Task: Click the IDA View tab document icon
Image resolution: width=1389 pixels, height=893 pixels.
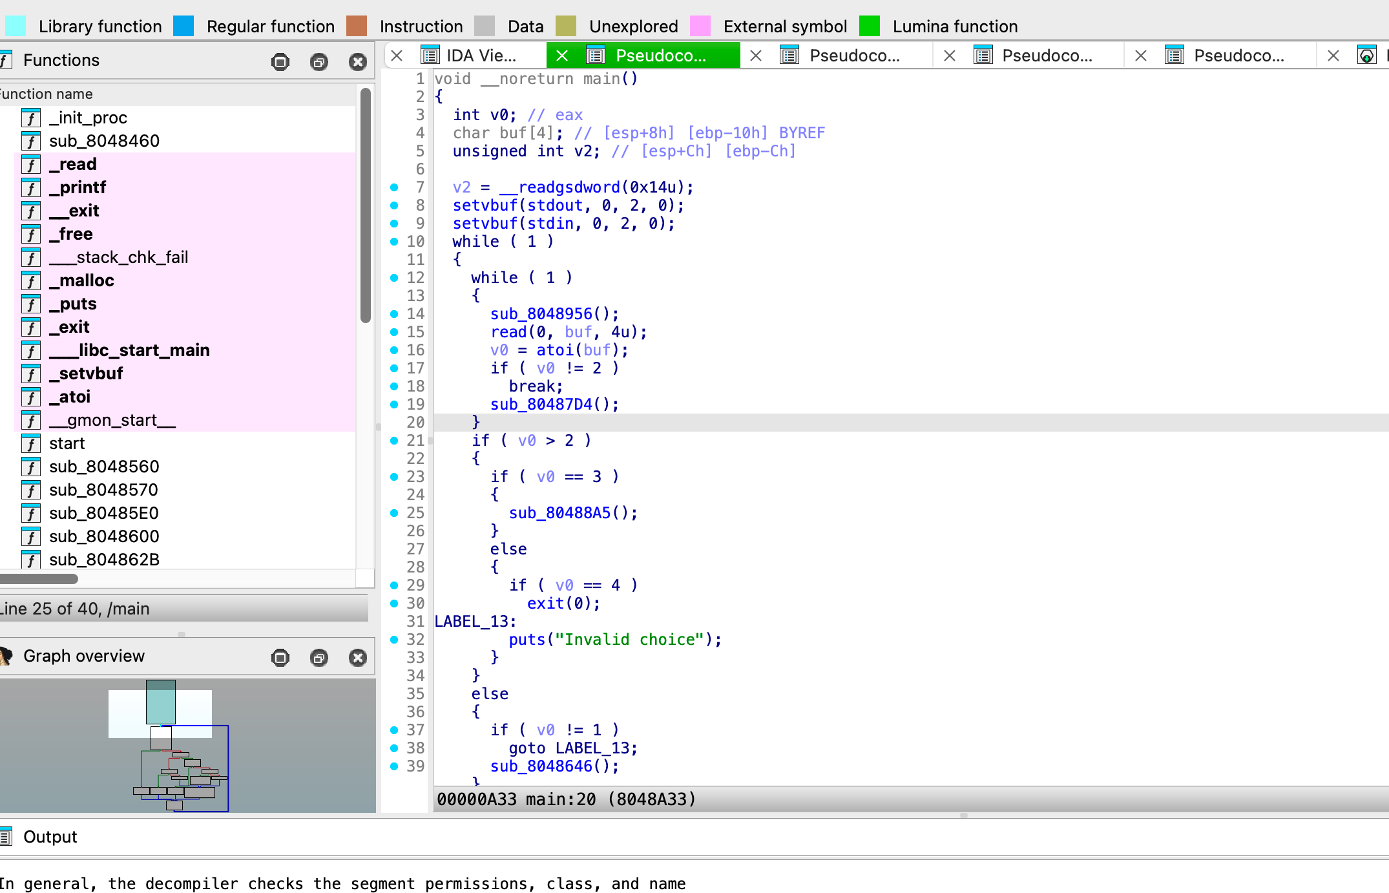Action: click(x=430, y=56)
